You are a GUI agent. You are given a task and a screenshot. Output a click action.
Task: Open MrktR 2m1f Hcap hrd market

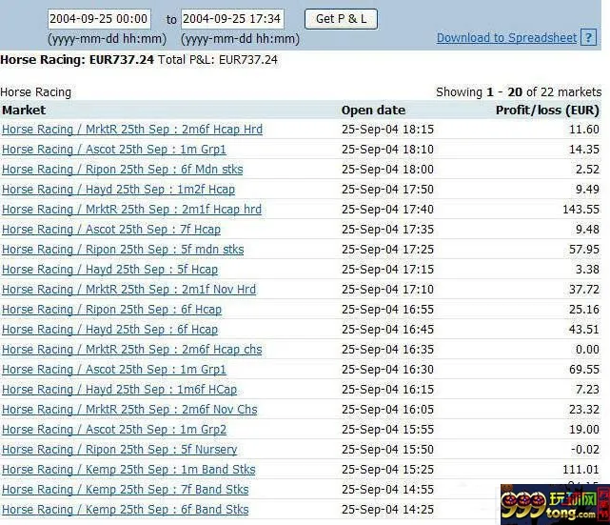(132, 210)
